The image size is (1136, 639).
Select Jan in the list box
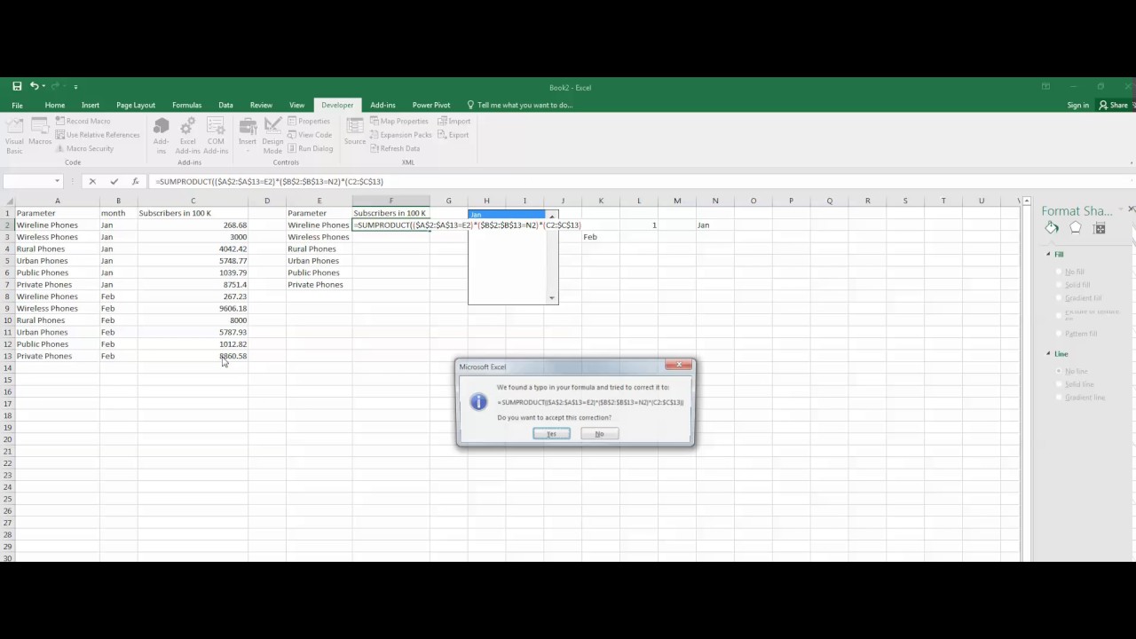[508, 215]
